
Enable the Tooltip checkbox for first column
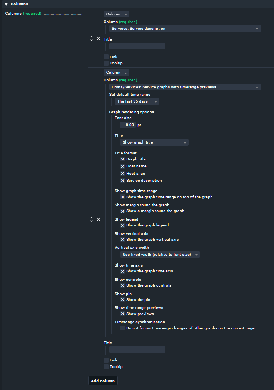[106, 63]
